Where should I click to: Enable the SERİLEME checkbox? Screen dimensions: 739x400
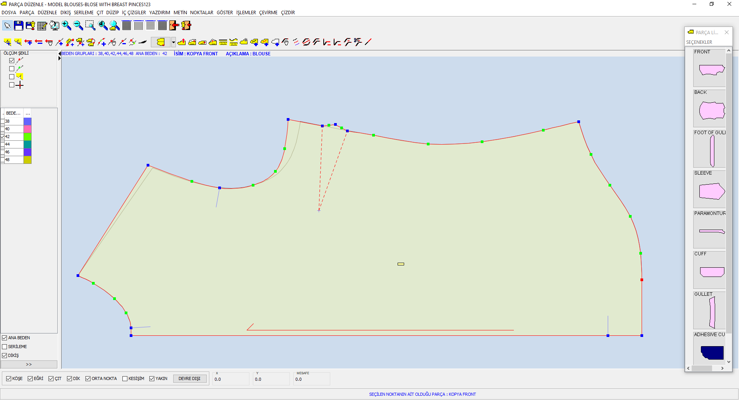[x=5, y=347]
